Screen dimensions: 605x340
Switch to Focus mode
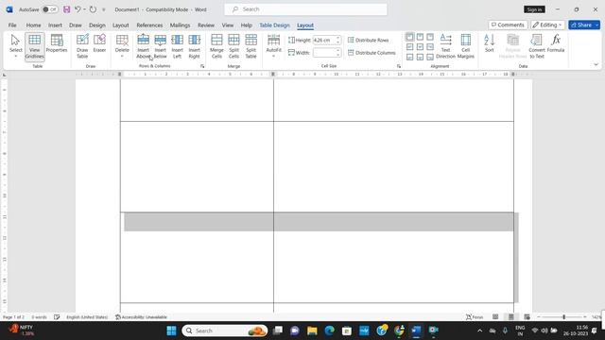pyautogui.click(x=475, y=317)
